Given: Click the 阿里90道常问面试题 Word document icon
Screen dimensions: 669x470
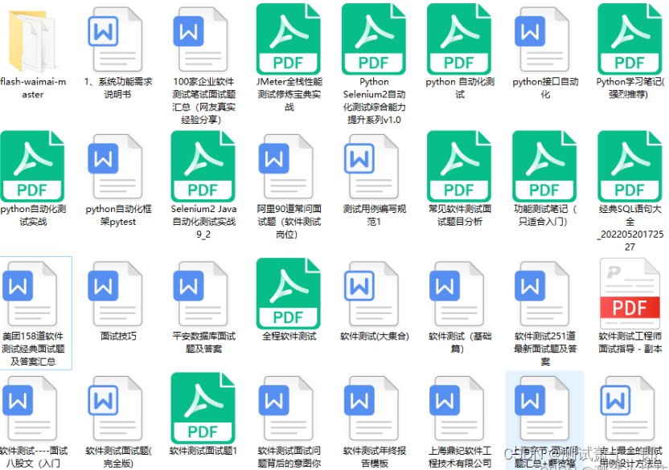Looking at the screenshot, I should [286, 167].
